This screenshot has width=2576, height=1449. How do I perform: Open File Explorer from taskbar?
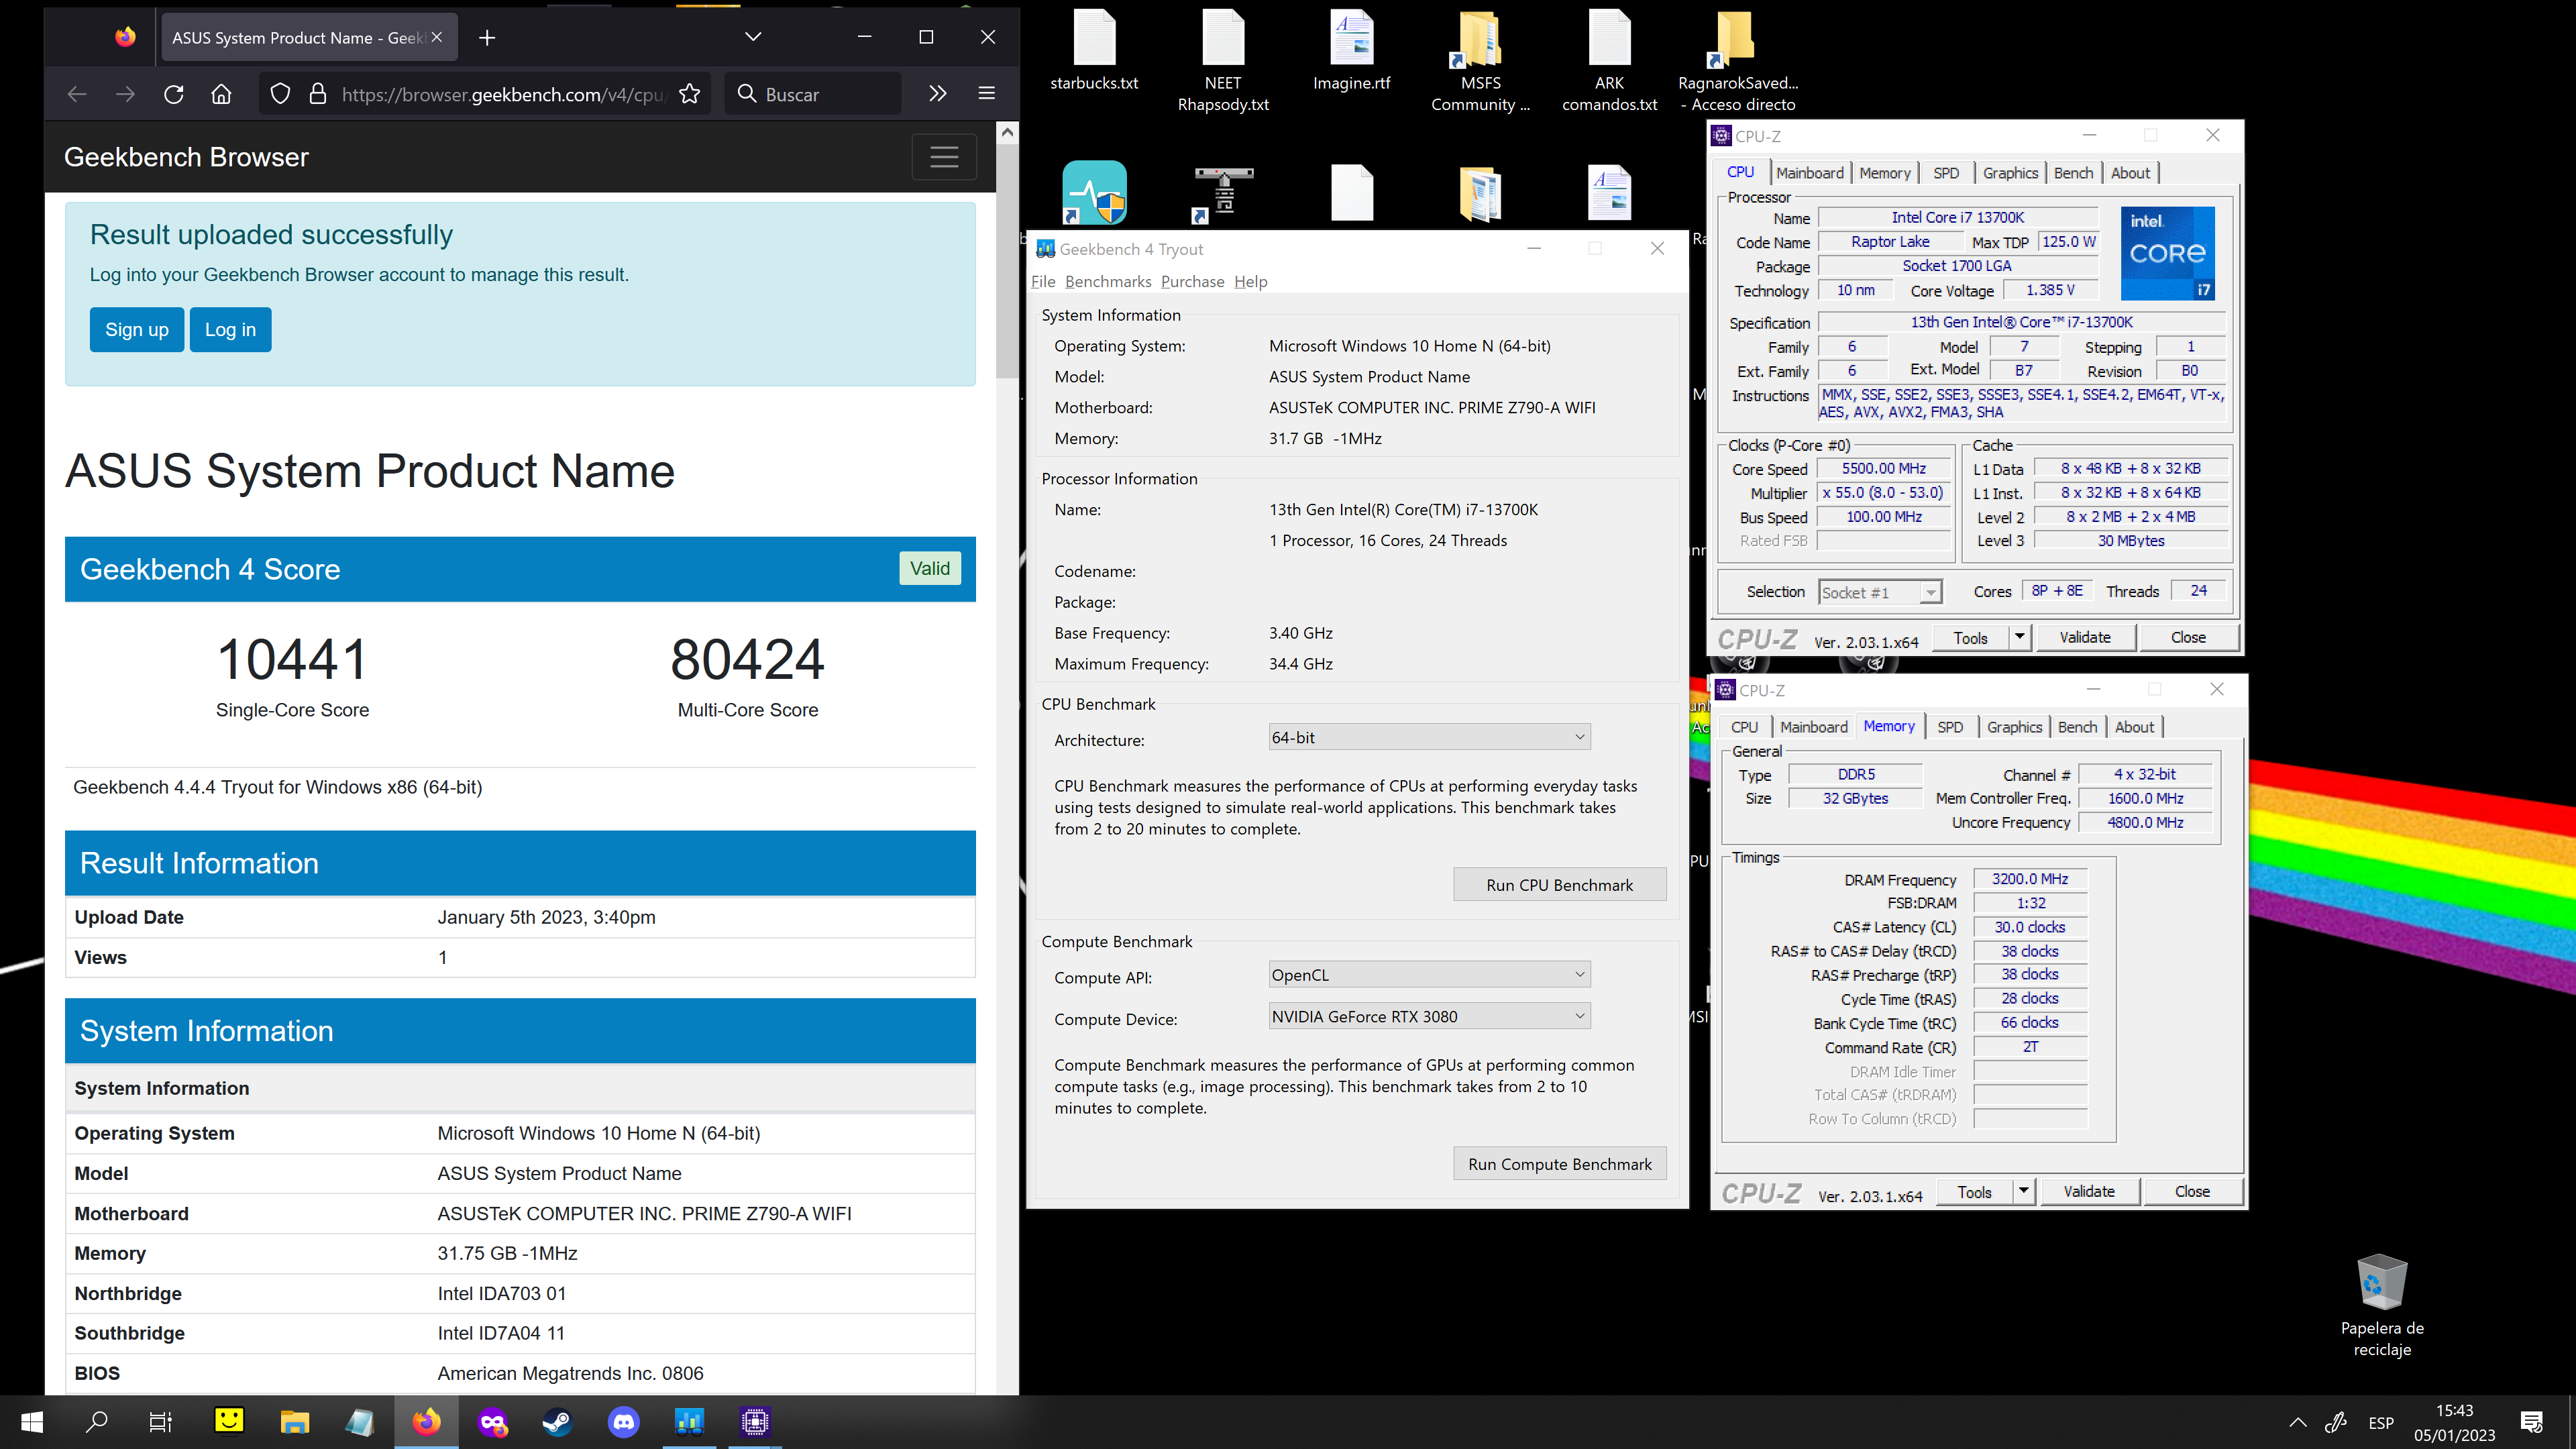point(294,1422)
